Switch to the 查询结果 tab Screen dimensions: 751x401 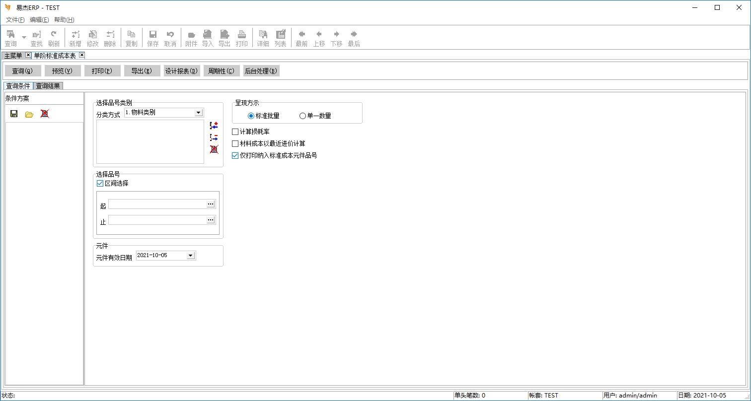click(48, 86)
